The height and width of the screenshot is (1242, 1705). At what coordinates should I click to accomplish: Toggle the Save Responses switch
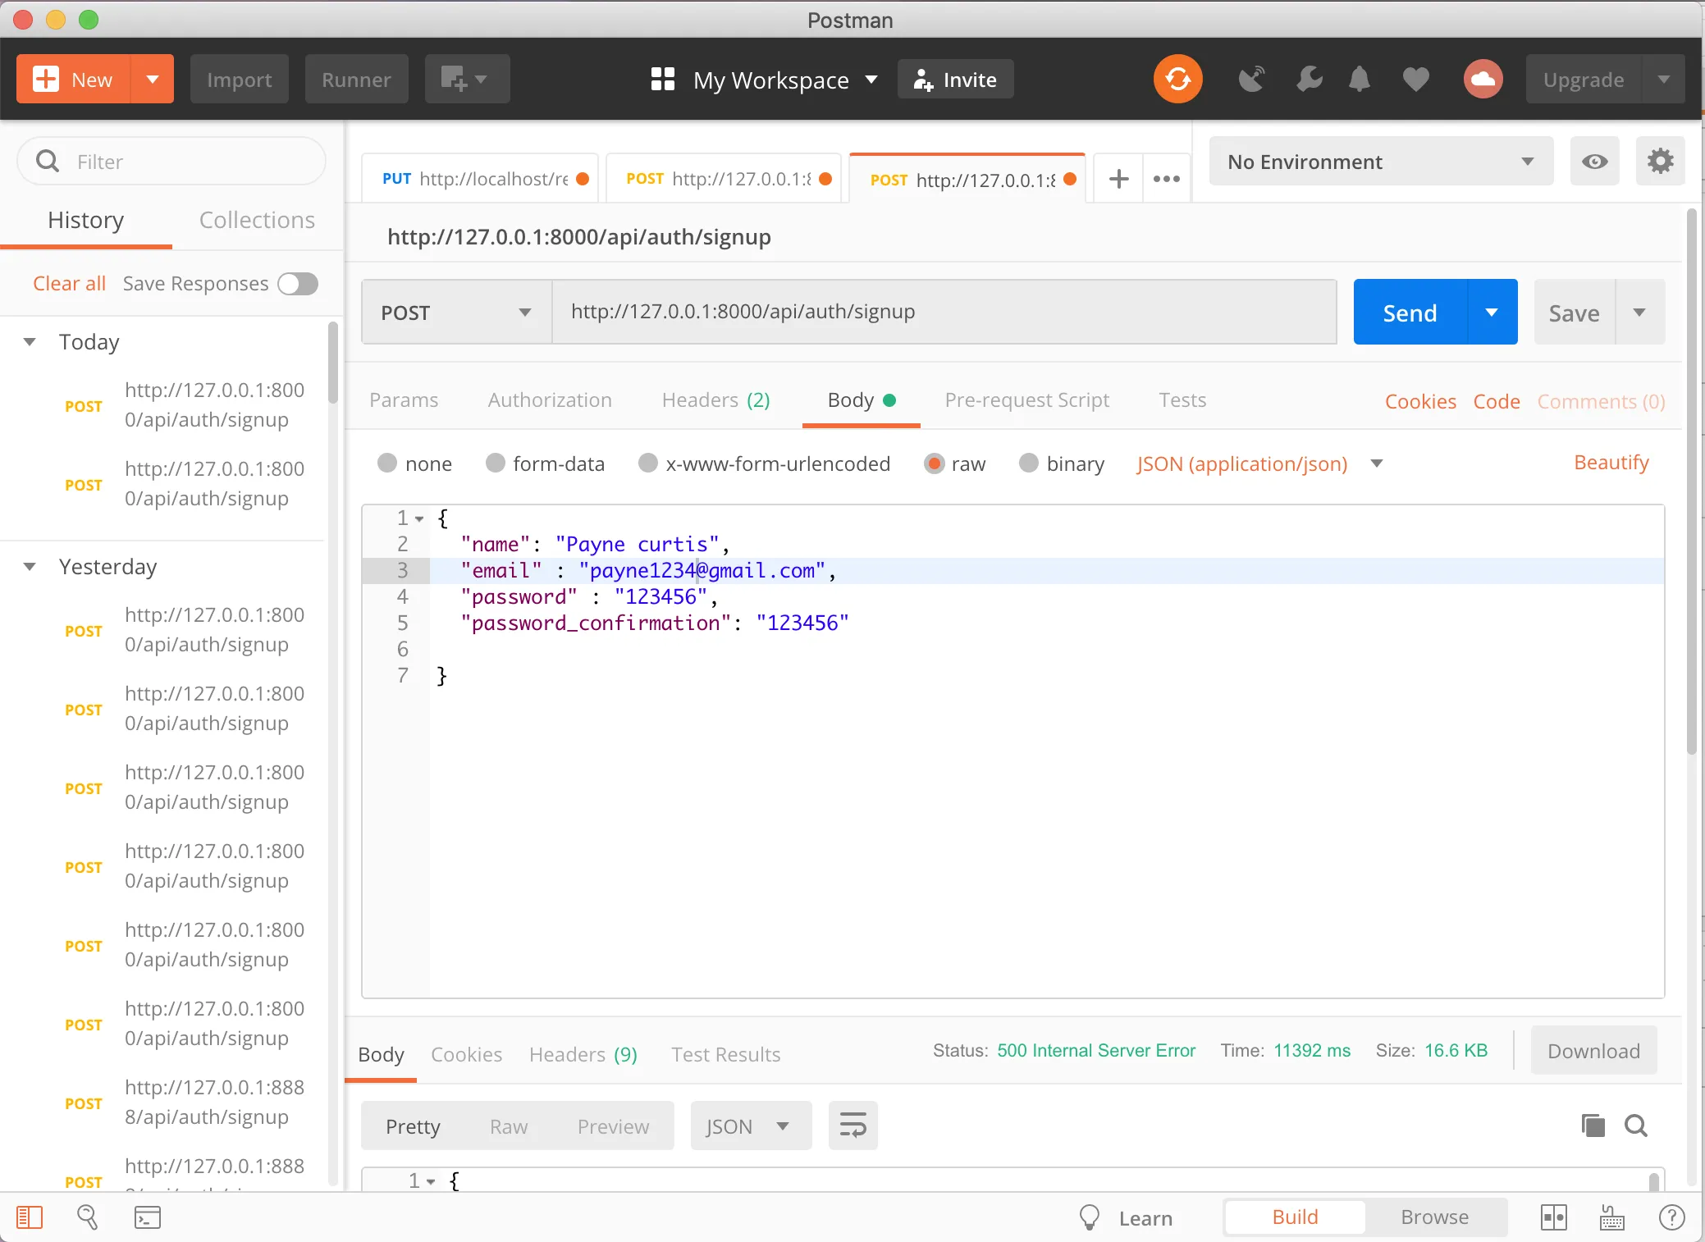tap(298, 284)
